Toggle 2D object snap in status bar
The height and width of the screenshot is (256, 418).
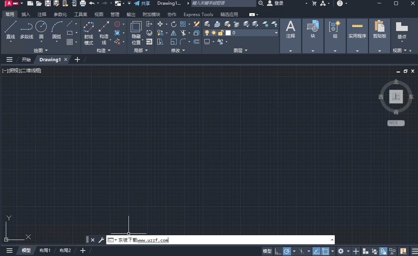tap(325, 251)
